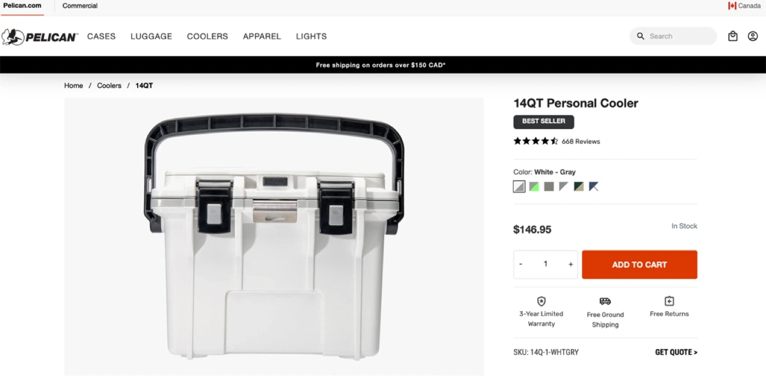Open the Luggage menu item
Viewport: 766px width, 378px height.
tap(152, 36)
